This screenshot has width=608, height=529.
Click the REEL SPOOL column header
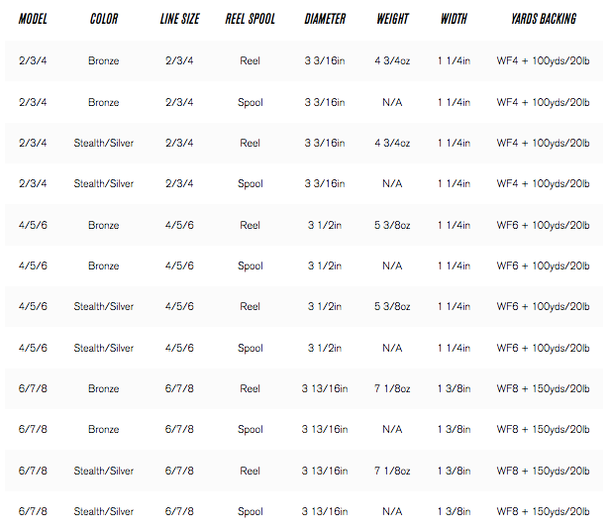251,19
